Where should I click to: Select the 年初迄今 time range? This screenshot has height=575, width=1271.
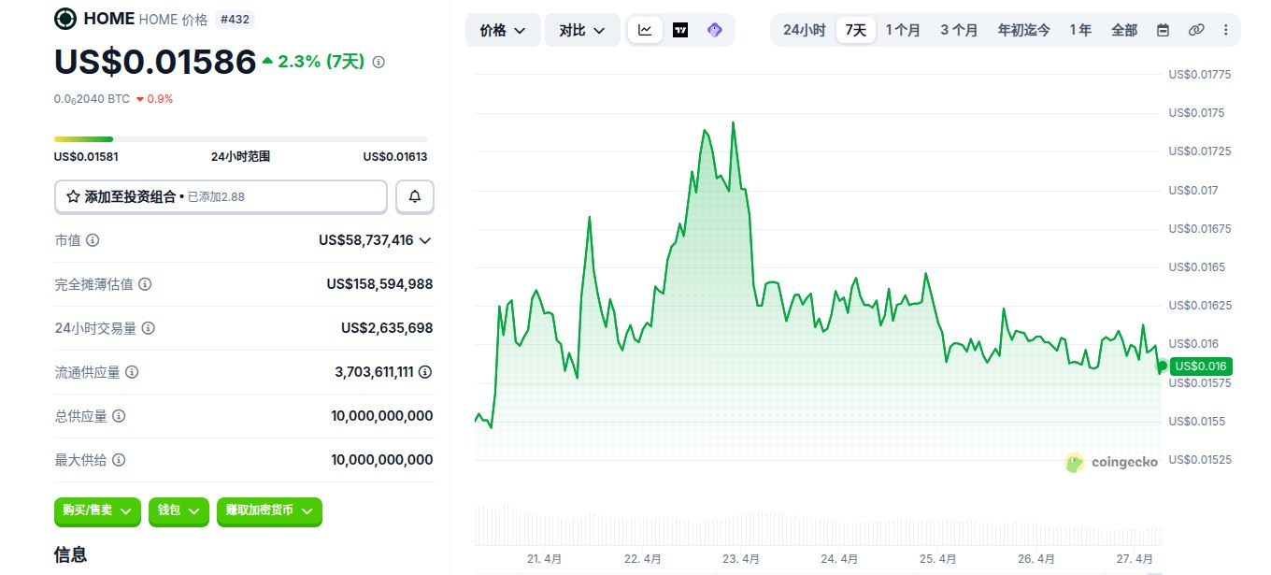[x=1023, y=30]
